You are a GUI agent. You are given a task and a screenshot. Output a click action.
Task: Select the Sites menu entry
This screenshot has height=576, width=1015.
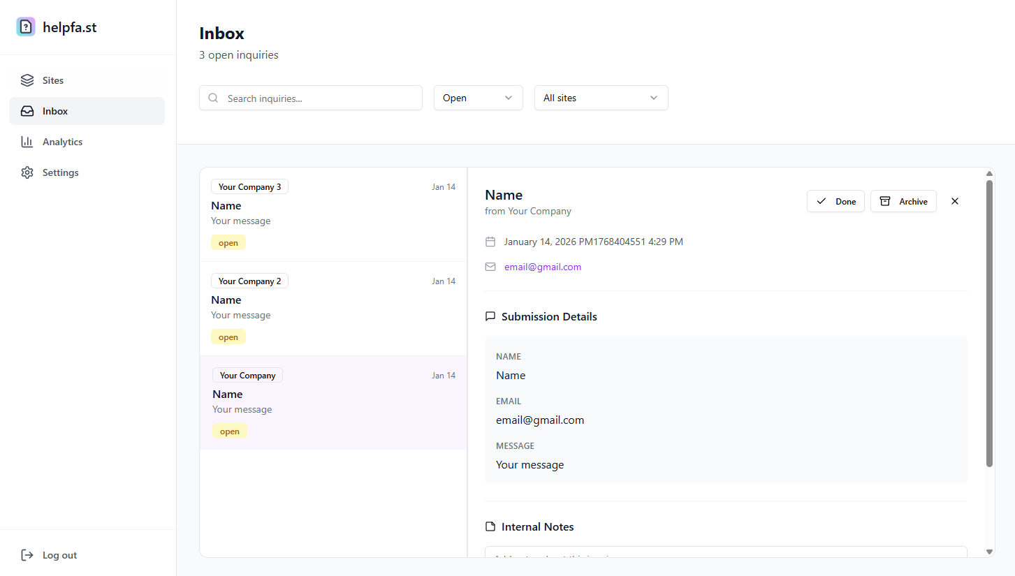[x=52, y=80]
